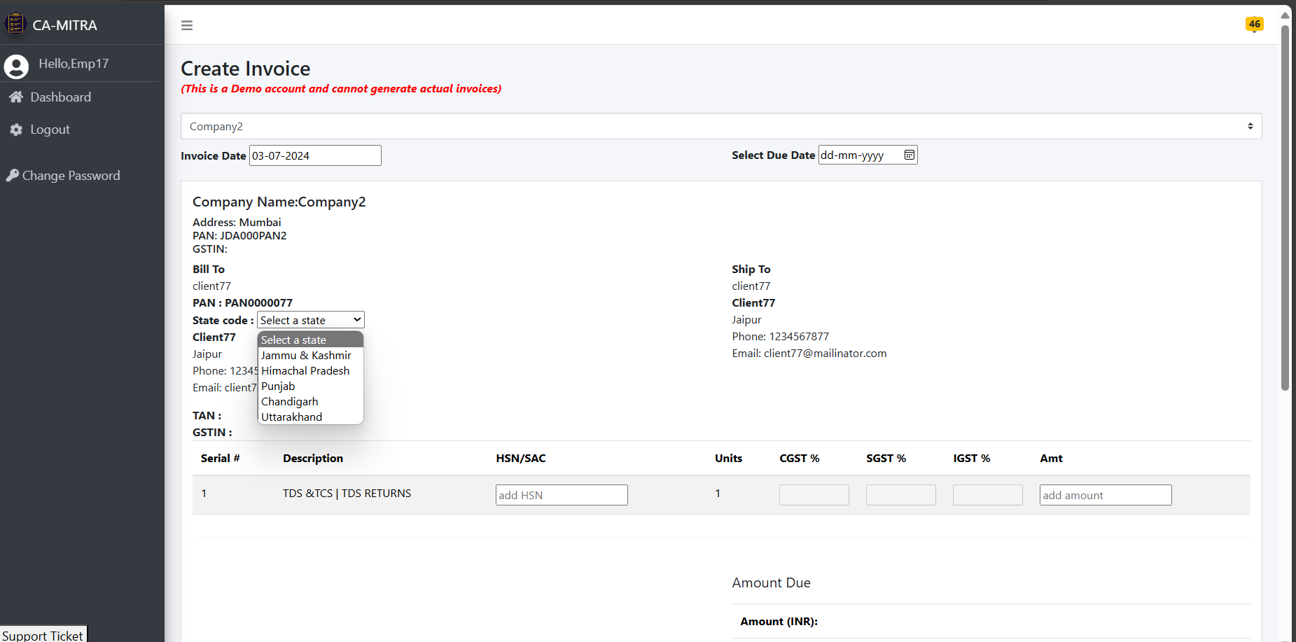
Task: Click the Invoice Date field 03-07-2024
Action: 315,155
